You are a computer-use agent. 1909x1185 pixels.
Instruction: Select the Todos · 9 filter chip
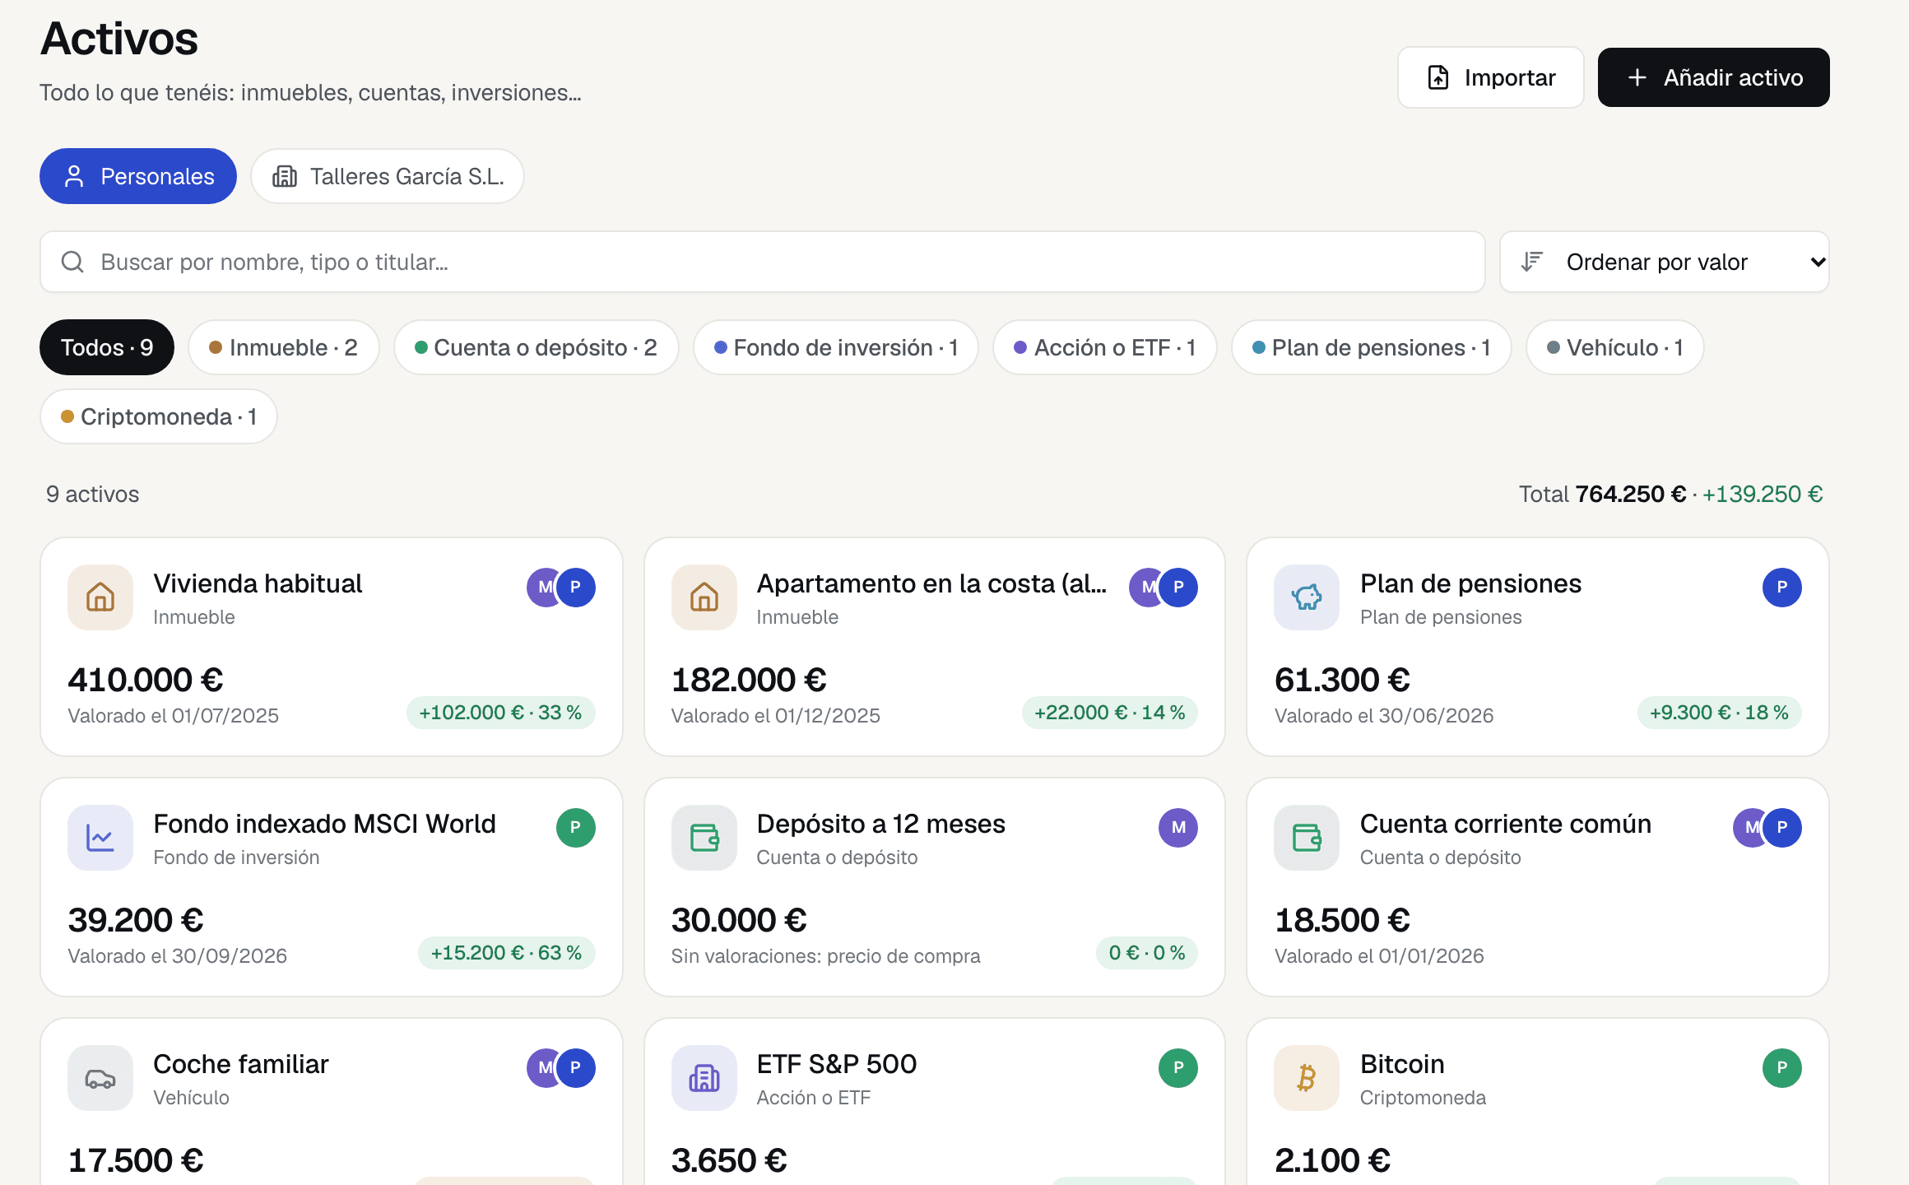tap(107, 347)
